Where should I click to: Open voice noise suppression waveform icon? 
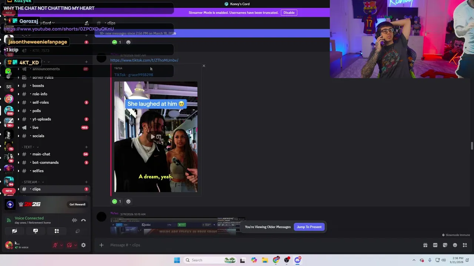pos(74,220)
